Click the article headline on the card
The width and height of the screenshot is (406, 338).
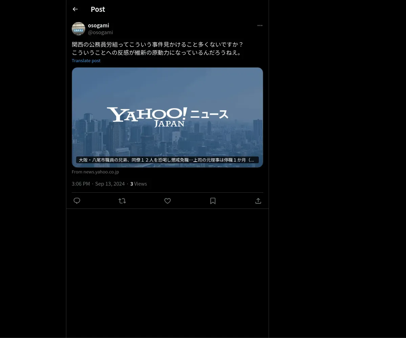tap(167, 160)
